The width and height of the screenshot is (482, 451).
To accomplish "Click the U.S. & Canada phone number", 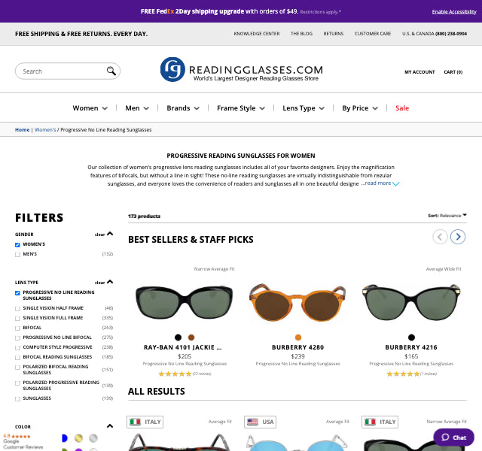I will click(x=451, y=33).
